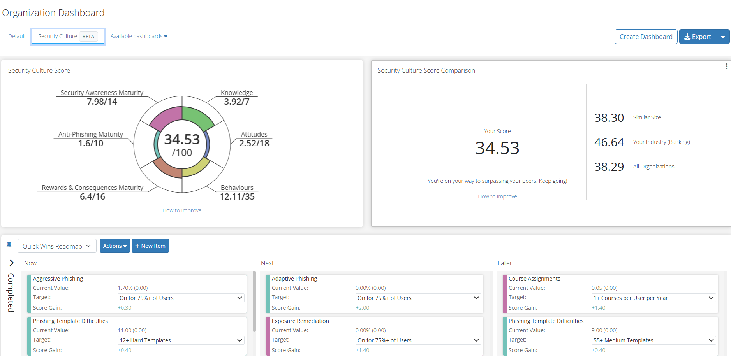731x356 pixels.
Task: Click the pin icon beside Quick Wins Roadmap
Action: [9, 245]
